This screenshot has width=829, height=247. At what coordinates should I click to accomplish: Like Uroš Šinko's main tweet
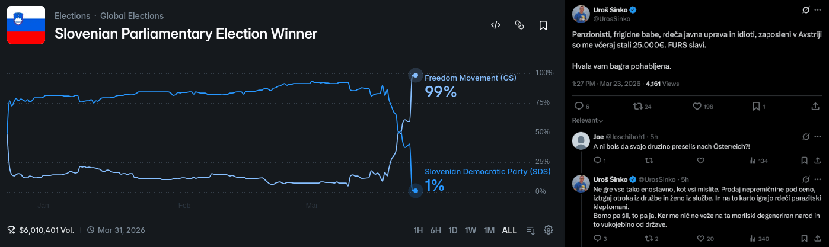pyautogui.click(x=697, y=107)
